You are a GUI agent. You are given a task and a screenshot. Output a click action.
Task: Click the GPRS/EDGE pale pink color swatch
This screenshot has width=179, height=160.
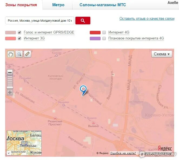11,32
